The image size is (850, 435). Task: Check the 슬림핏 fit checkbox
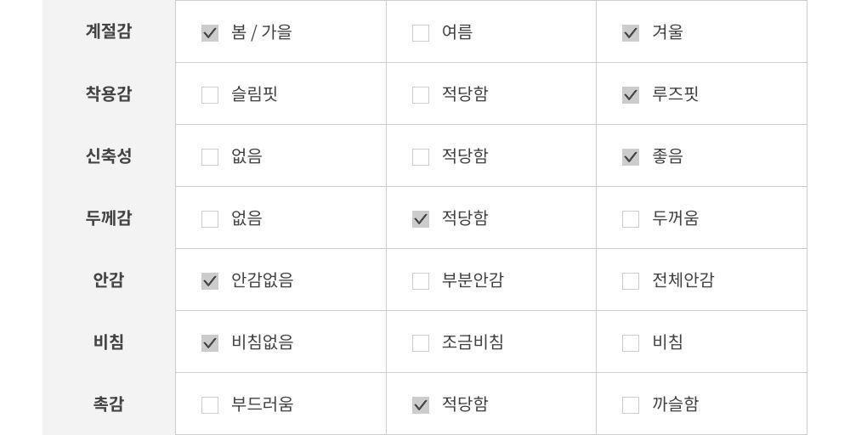click(210, 95)
